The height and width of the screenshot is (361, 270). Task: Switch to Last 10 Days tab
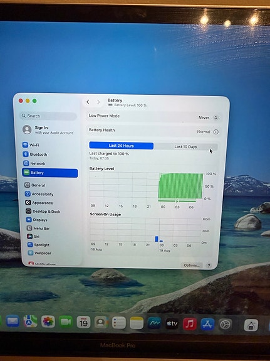[185, 147]
